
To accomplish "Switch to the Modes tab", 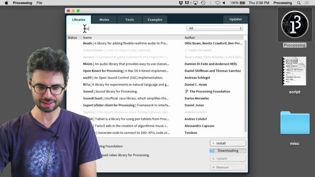I will click(104, 20).
